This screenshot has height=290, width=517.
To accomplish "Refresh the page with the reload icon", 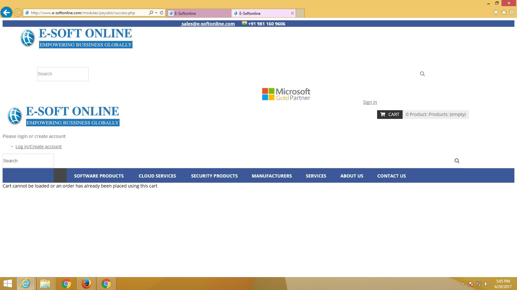I will tap(162, 13).
